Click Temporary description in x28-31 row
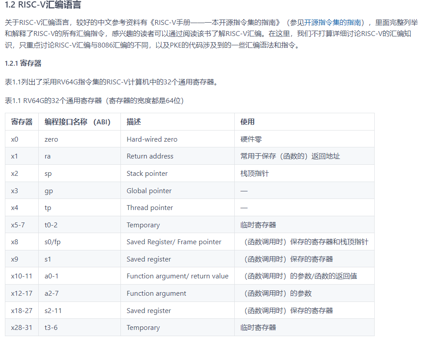 (177, 327)
